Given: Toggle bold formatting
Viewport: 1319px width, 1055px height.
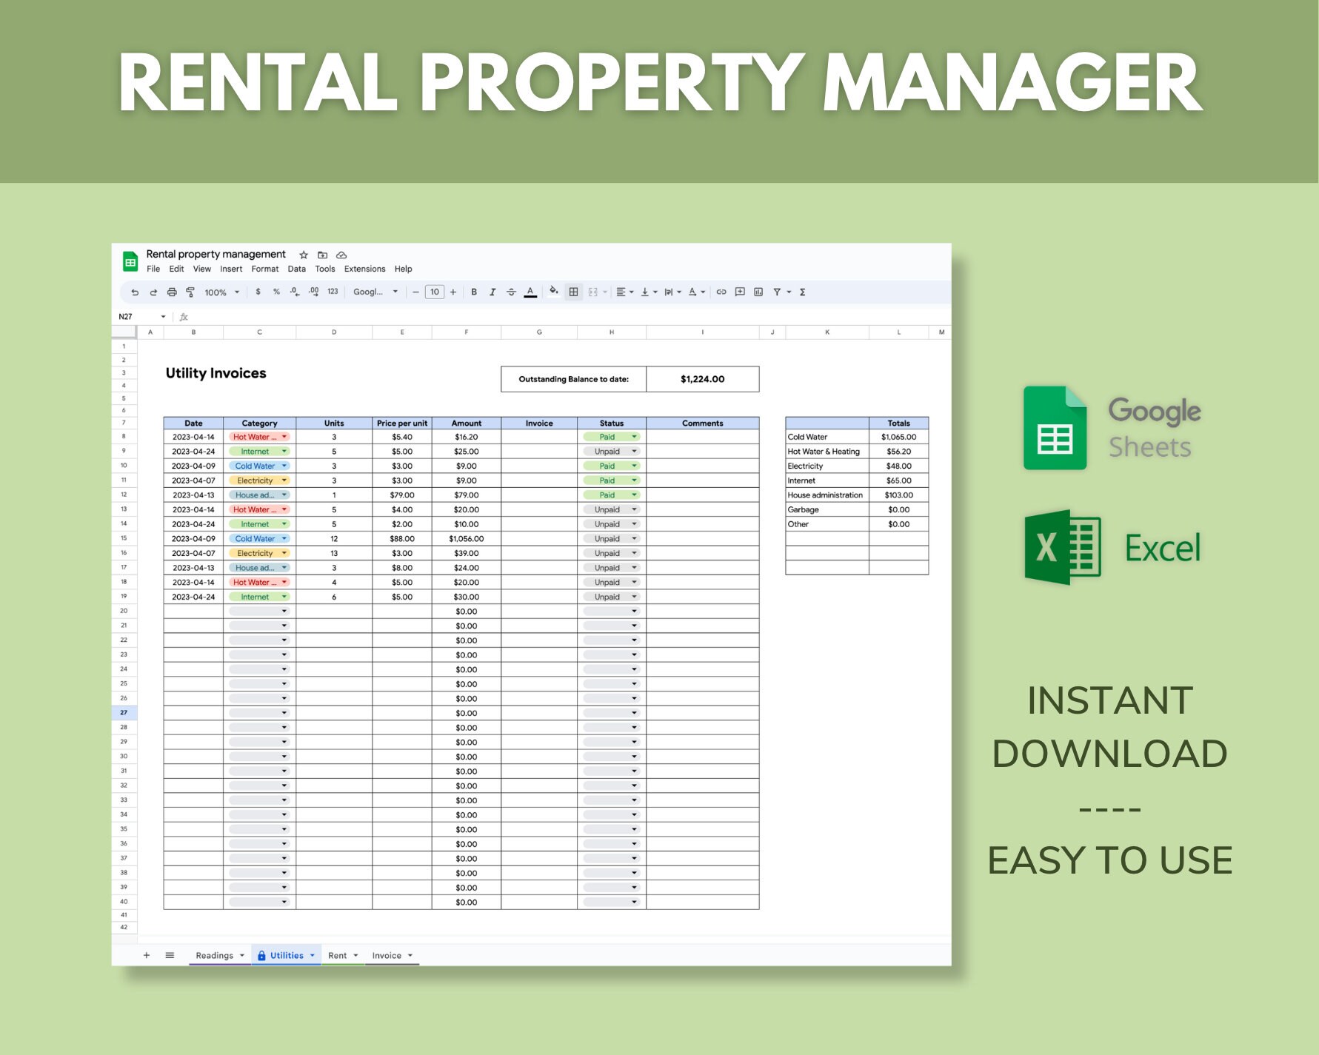Looking at the screenshot, I should 473,292.
